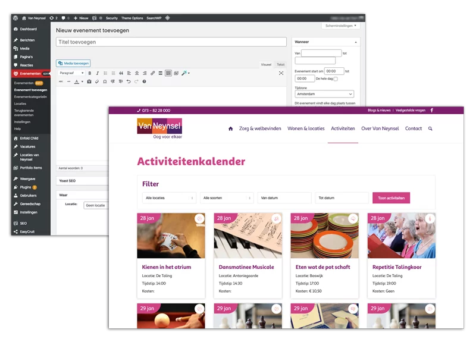Enable the 'De hele dag' checkbox
Viewport: 476px width, 342px height.
[336, 79]
